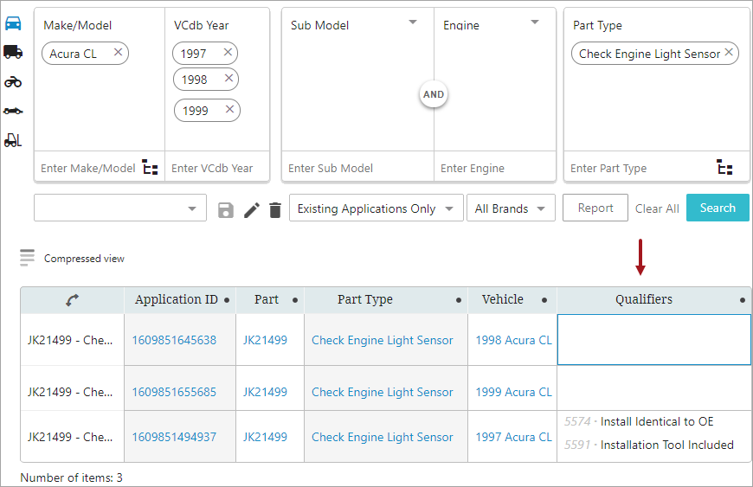Click the Qualifiers column header

[x=643, y=299]
